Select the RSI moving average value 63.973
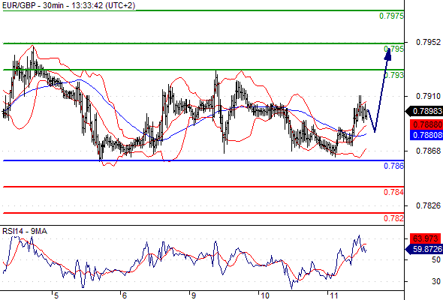 click(425, 238)
